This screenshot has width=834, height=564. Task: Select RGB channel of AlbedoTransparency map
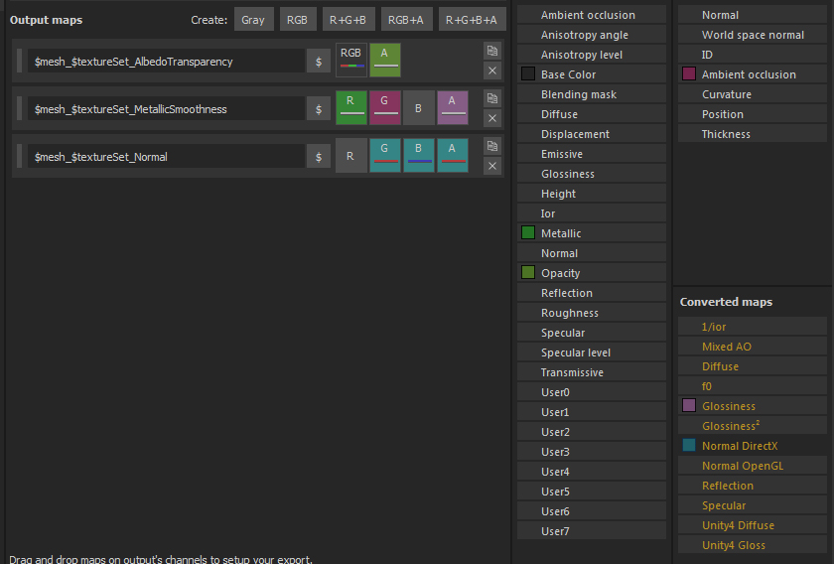pyautogui.click(x=351, y=60)
